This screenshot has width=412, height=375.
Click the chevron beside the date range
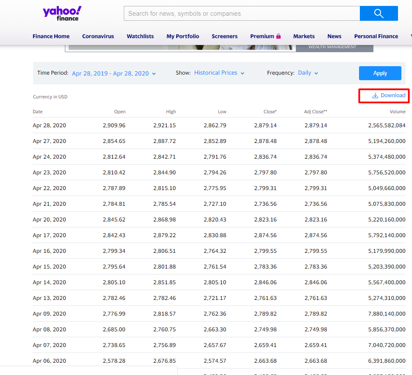coord(154,74)
